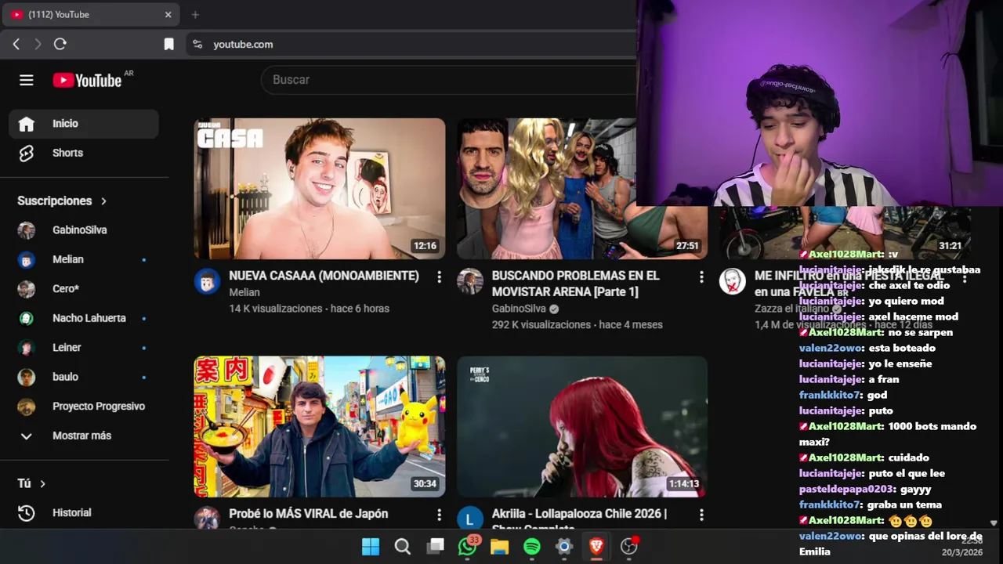Open the YouTube hamburger guide menu
Viewport: 1003px width, 564px height.
coord(27,80)
